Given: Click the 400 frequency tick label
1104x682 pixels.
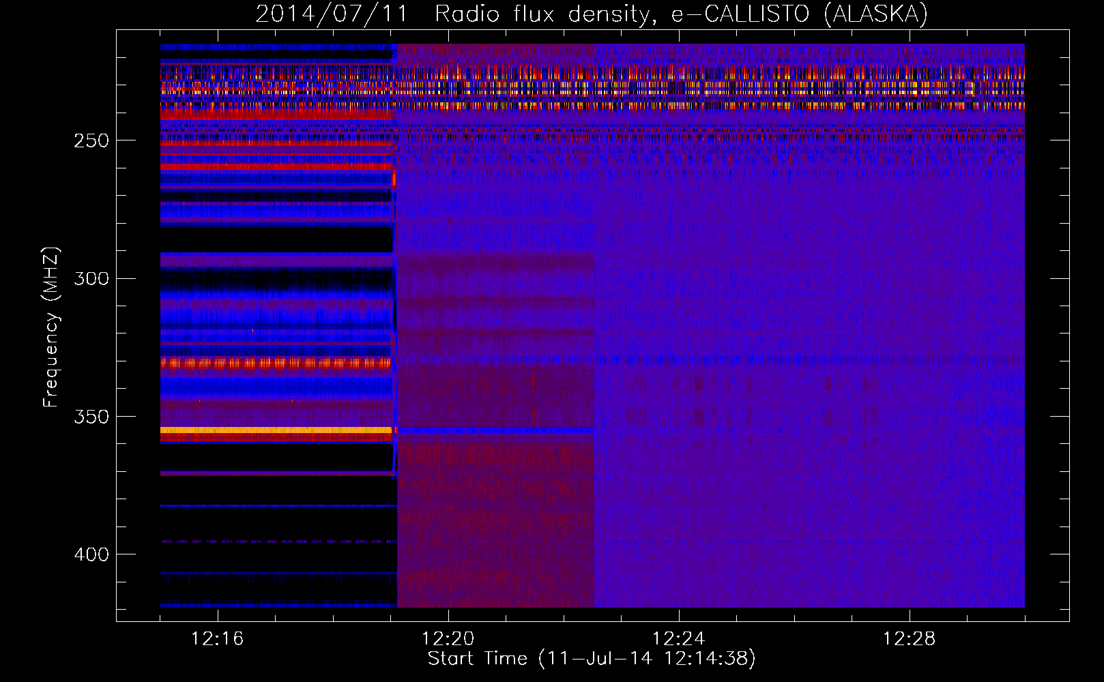Looking at the screenshot, I should (x=91, y=554).
